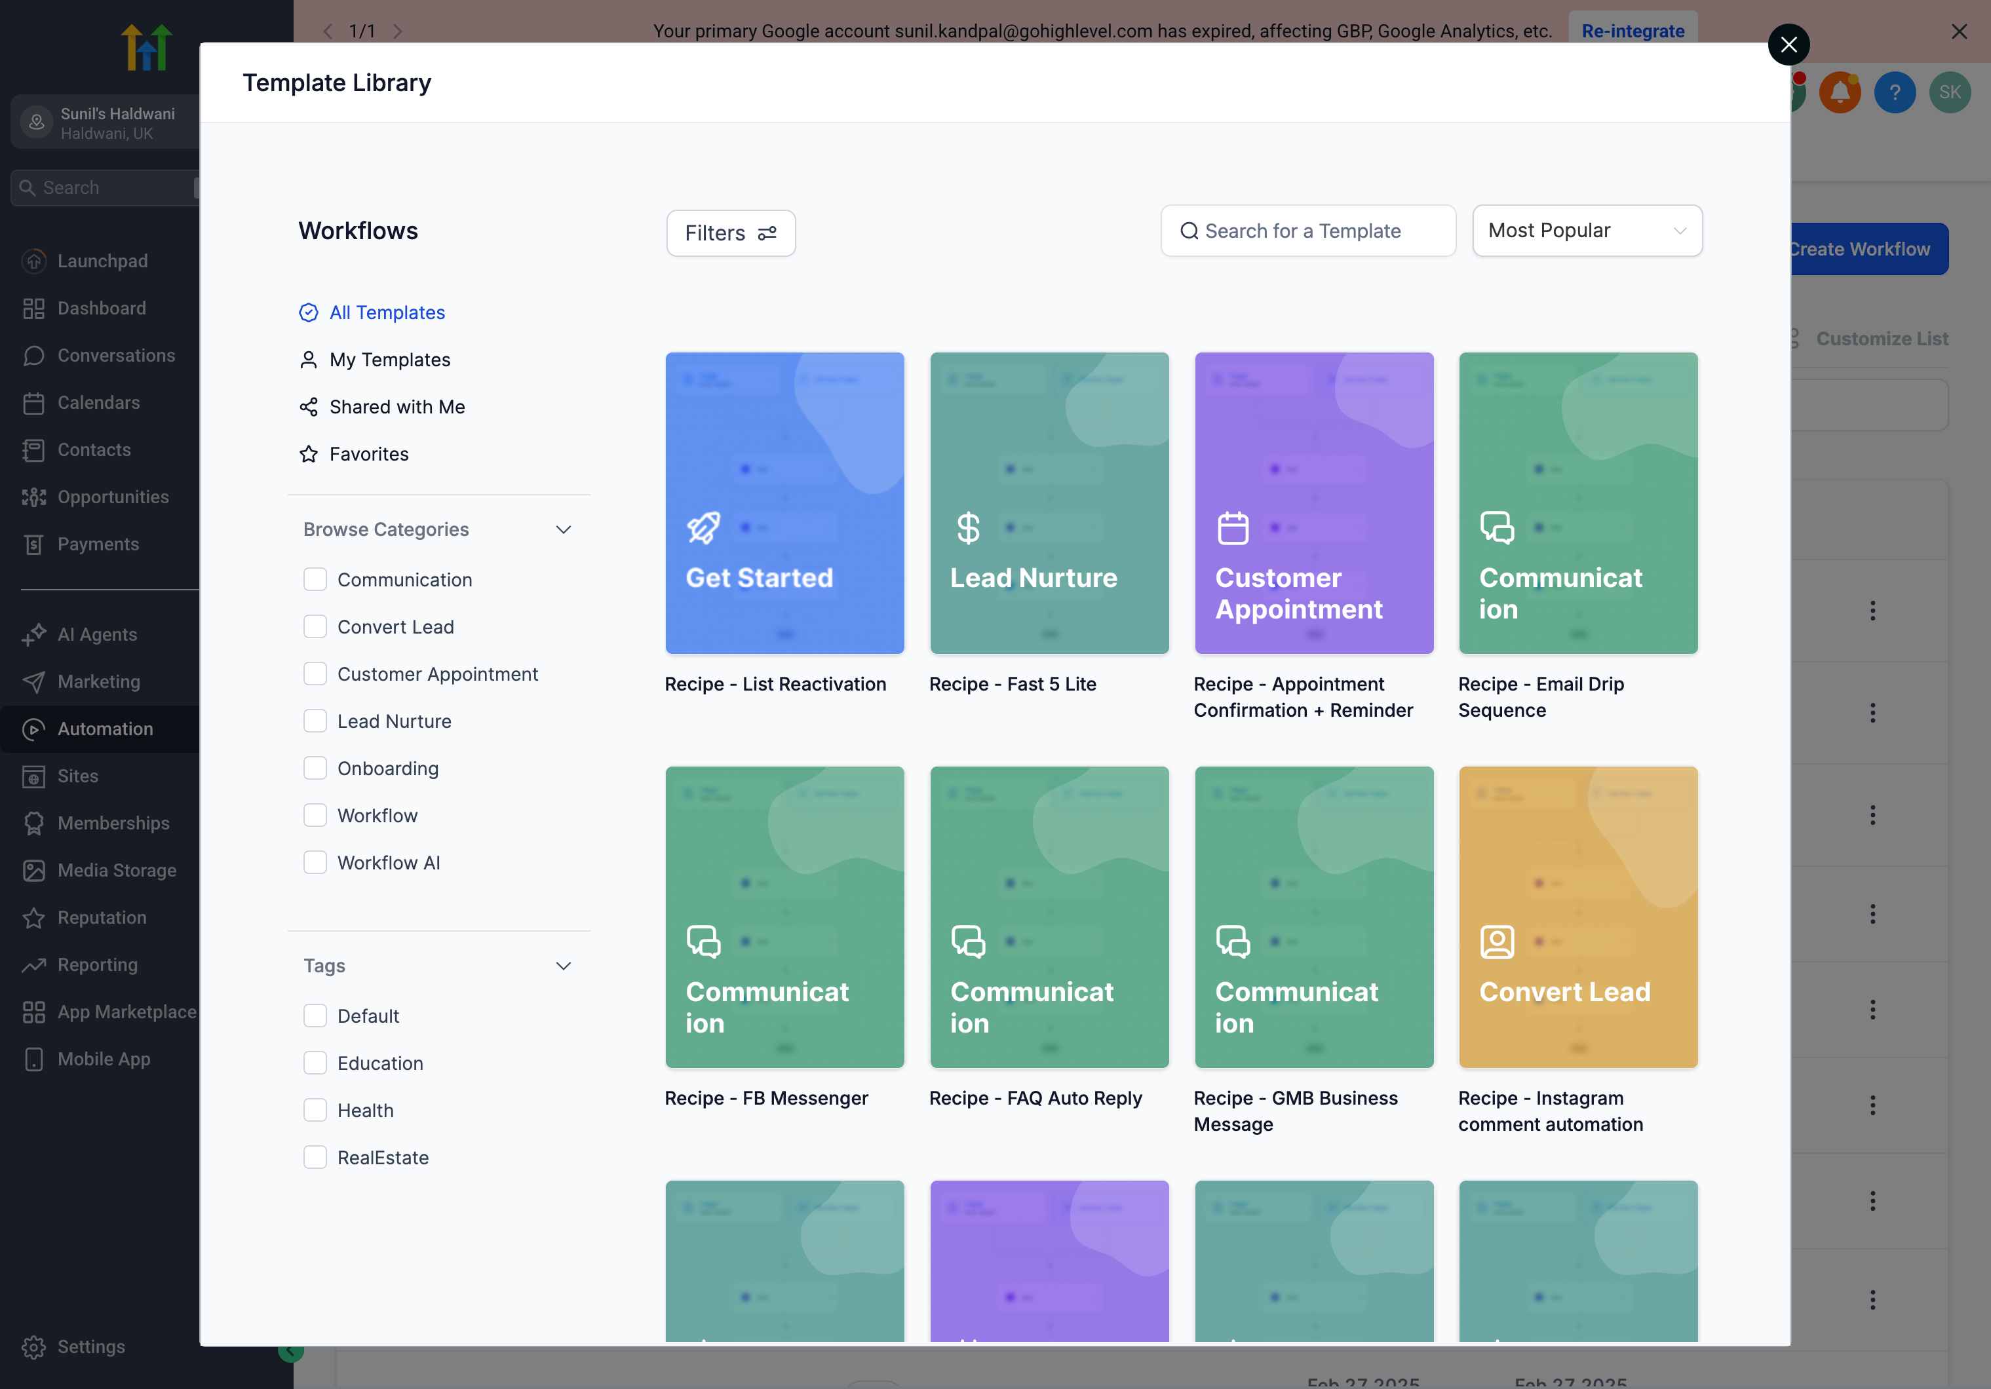
Task: Click the dollar icon on Lead Nurture card
Action: click(968, 527)
